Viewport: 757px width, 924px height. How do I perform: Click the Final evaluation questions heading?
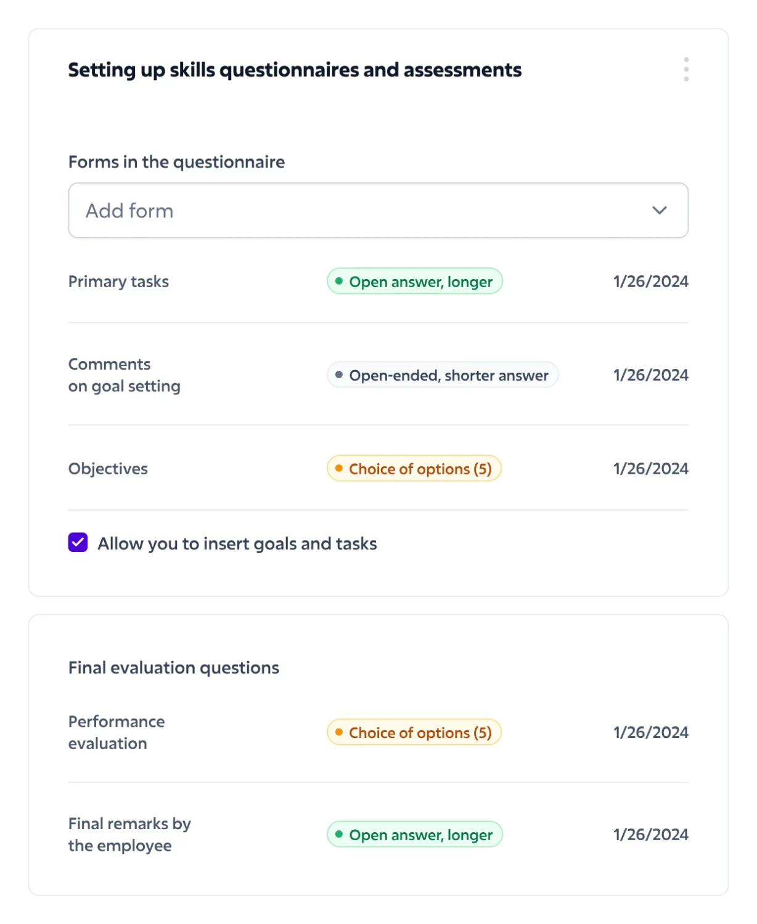[x=173, y=668]
